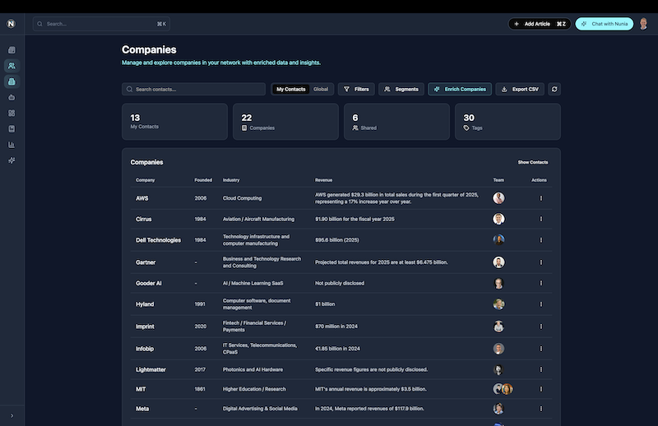Open the Filters button
The width and height of the screenshot is (658, 426).
point(356,89)
